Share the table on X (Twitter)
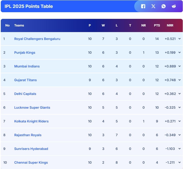Screen dimensions: 183x169 (x=153, y=6)
